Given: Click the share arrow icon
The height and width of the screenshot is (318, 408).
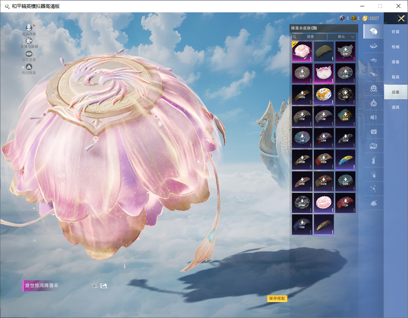Looking at the screenshot, I should click(104, 285).
